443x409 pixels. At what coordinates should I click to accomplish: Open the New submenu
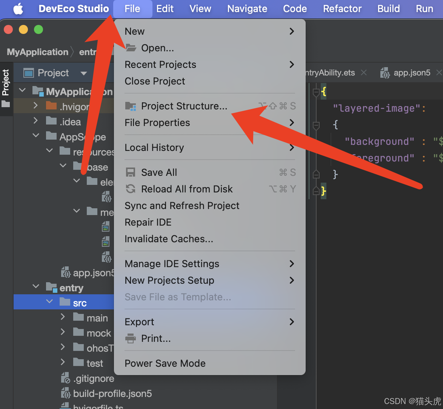click(x=210, y=31)
